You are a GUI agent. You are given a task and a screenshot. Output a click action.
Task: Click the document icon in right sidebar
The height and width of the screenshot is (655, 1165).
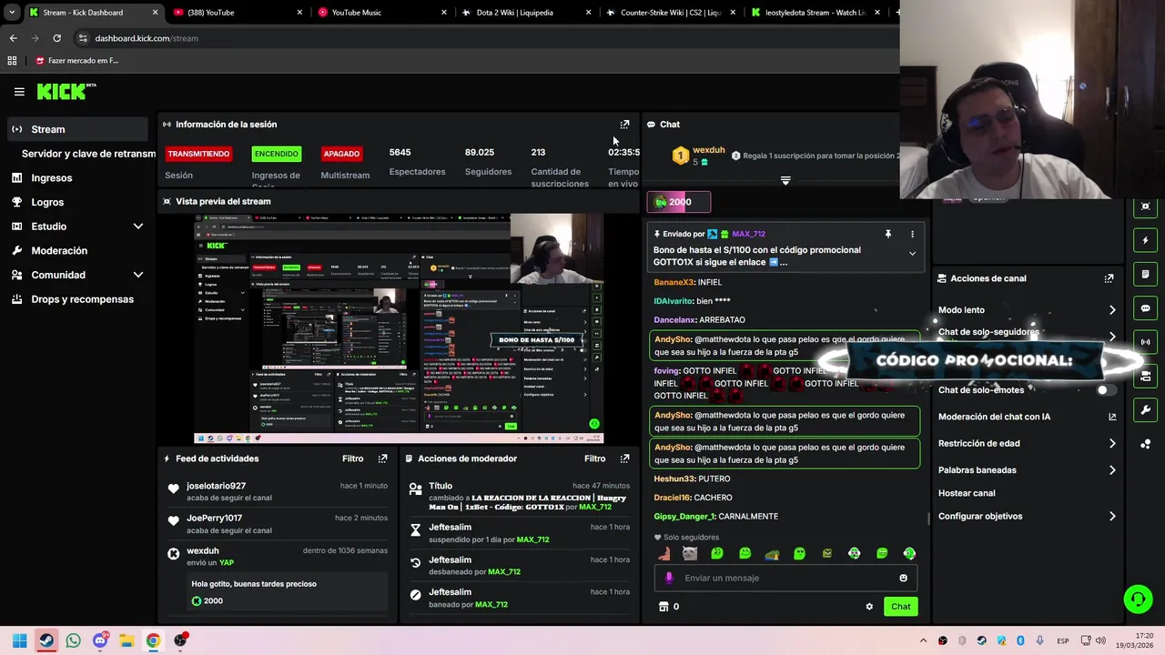1145,274
